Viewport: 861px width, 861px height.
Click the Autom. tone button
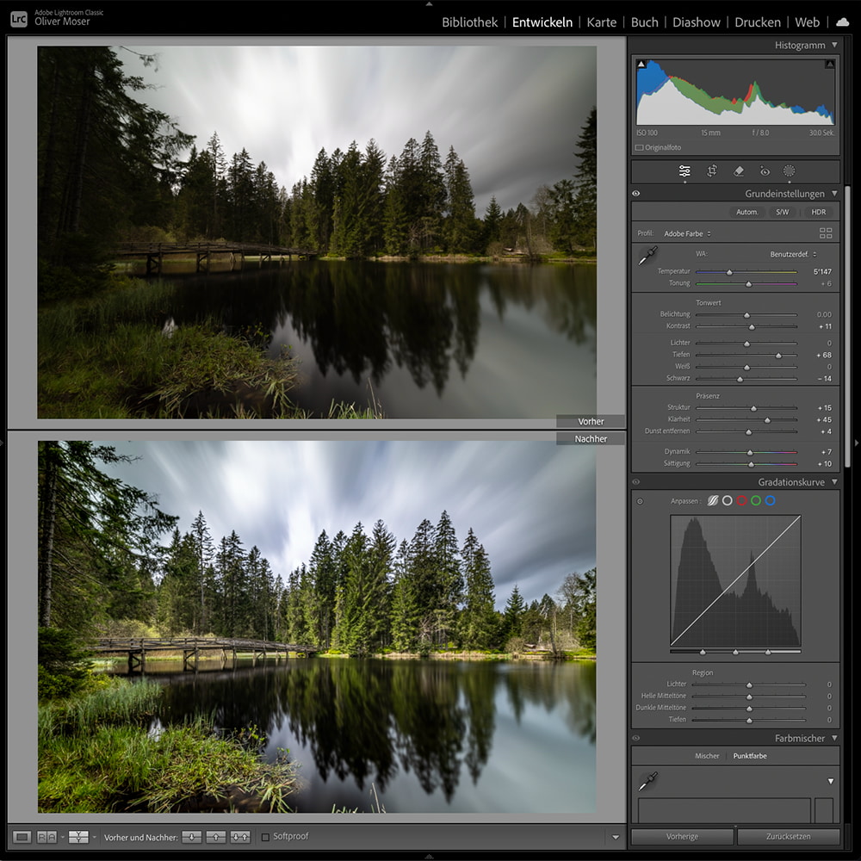(x=746, y=212)
